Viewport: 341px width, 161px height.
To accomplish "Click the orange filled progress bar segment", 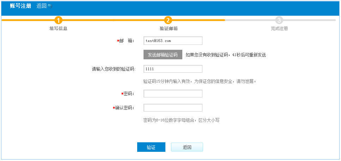I will [113, 20].
